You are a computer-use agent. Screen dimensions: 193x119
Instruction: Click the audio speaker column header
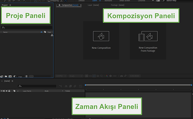pyautogui.click(x=4, y=91)
